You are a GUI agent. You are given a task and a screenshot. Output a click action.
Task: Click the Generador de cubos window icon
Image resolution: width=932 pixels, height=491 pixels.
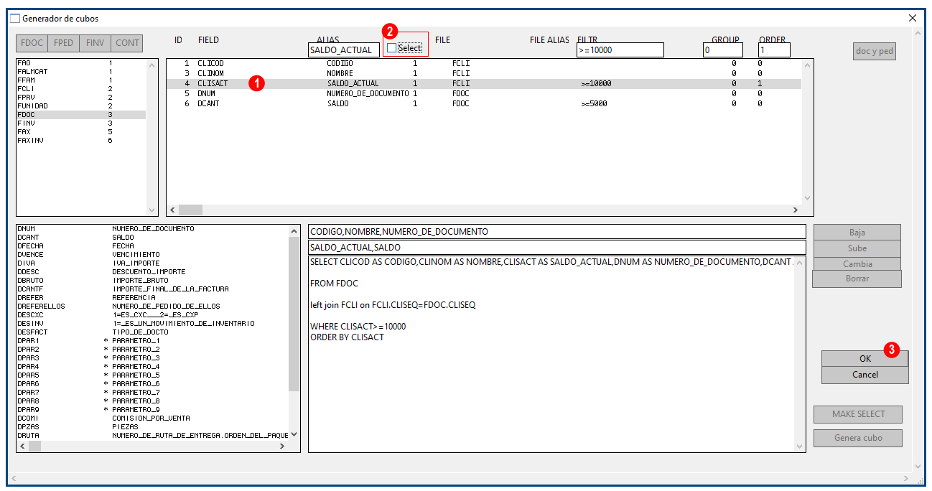(x=15, y=18)
